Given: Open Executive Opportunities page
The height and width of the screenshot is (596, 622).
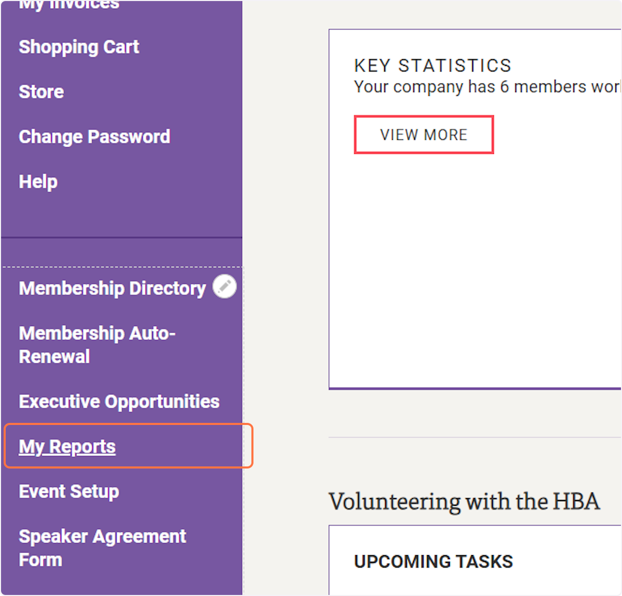Looking at the screenshot, I should 119,402.
